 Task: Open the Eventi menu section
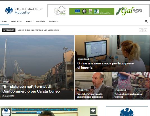[x=29, y=22]
